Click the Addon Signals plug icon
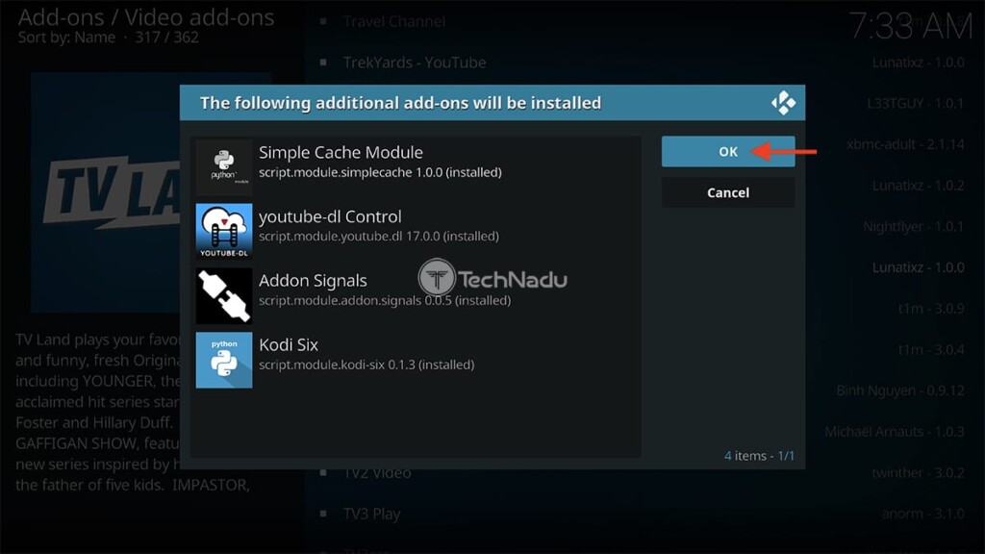985x554 pixels. coord(223,295)
